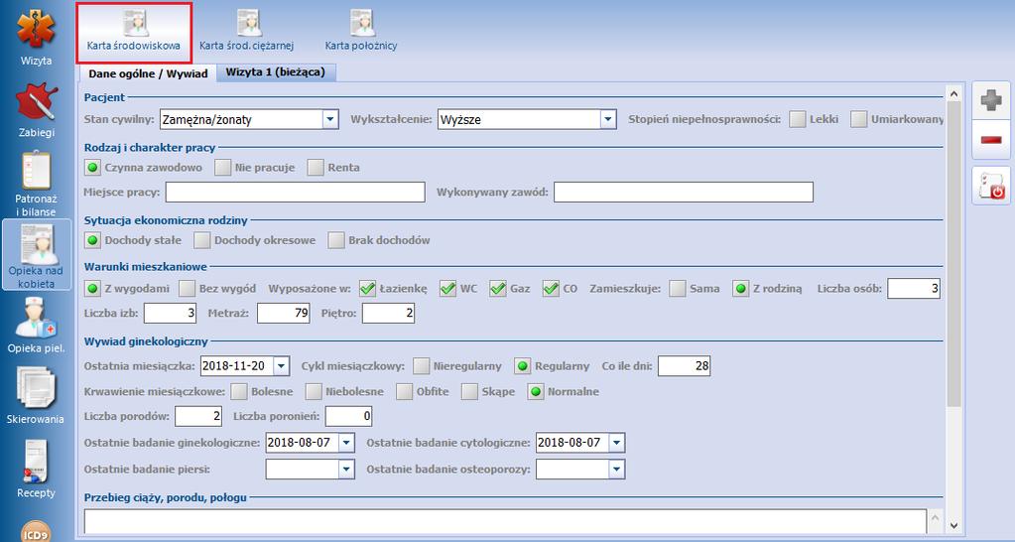Click the document with red power icon

point(991,186)
